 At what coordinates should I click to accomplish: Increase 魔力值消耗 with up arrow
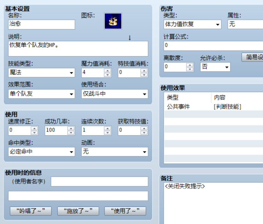[107, 71]
